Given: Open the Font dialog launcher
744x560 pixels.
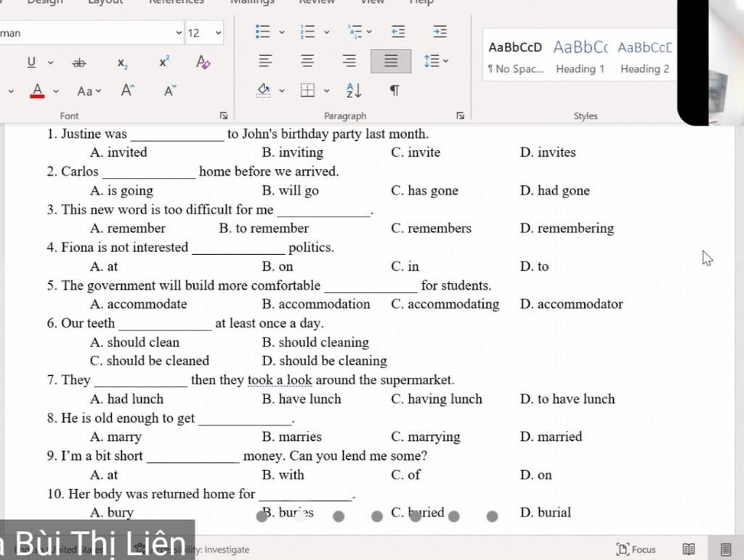Looking at the screenshot, I should [x=224, y=115].
